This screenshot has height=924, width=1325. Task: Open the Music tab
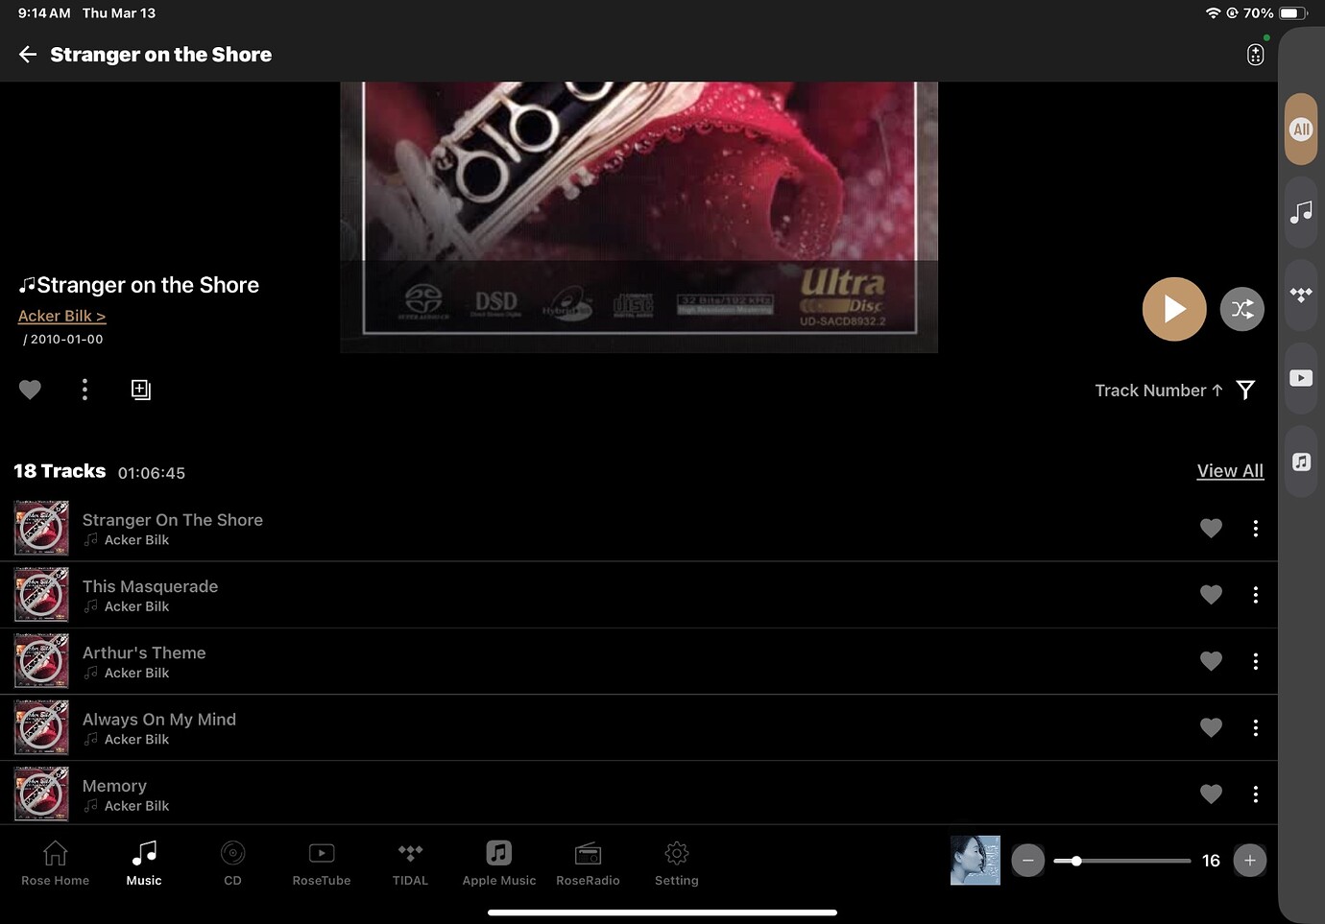point(144,863)
